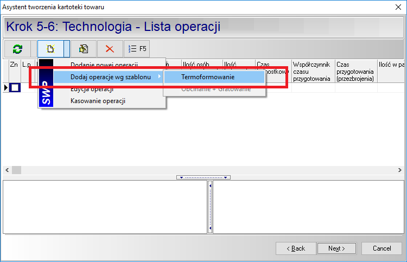Image resolution: width=407 pixels, height=262 pixels.
Task: Select 'Termoformowanie' from the template submenu
Action: tap(208, 77)
